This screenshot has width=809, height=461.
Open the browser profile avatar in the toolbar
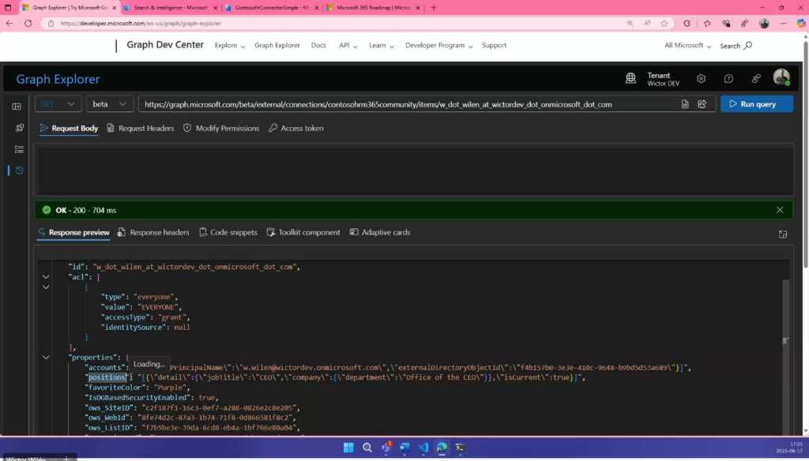[764, 23]
